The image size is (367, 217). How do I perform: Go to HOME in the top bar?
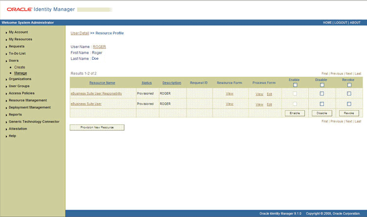click(x=327, y=23)
